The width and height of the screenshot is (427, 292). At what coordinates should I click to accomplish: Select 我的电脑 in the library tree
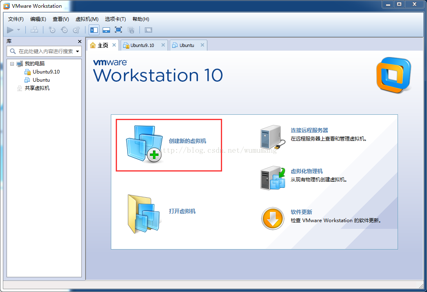pyautogui.click(x=35, y=64)
